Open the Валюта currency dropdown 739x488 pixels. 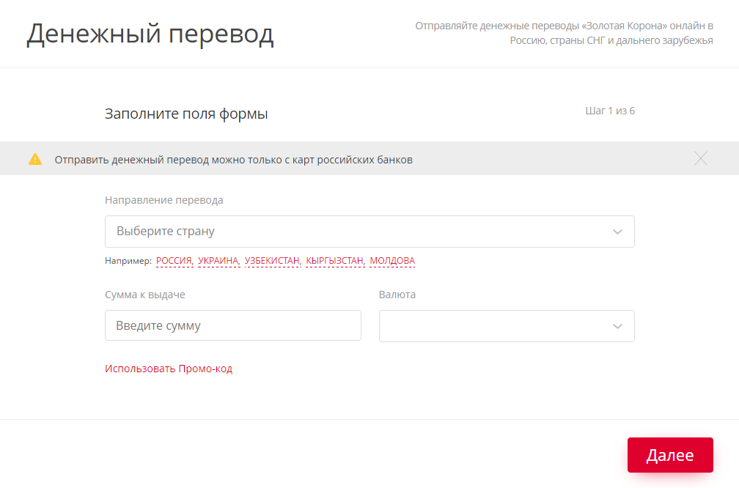tap(507, 326)
